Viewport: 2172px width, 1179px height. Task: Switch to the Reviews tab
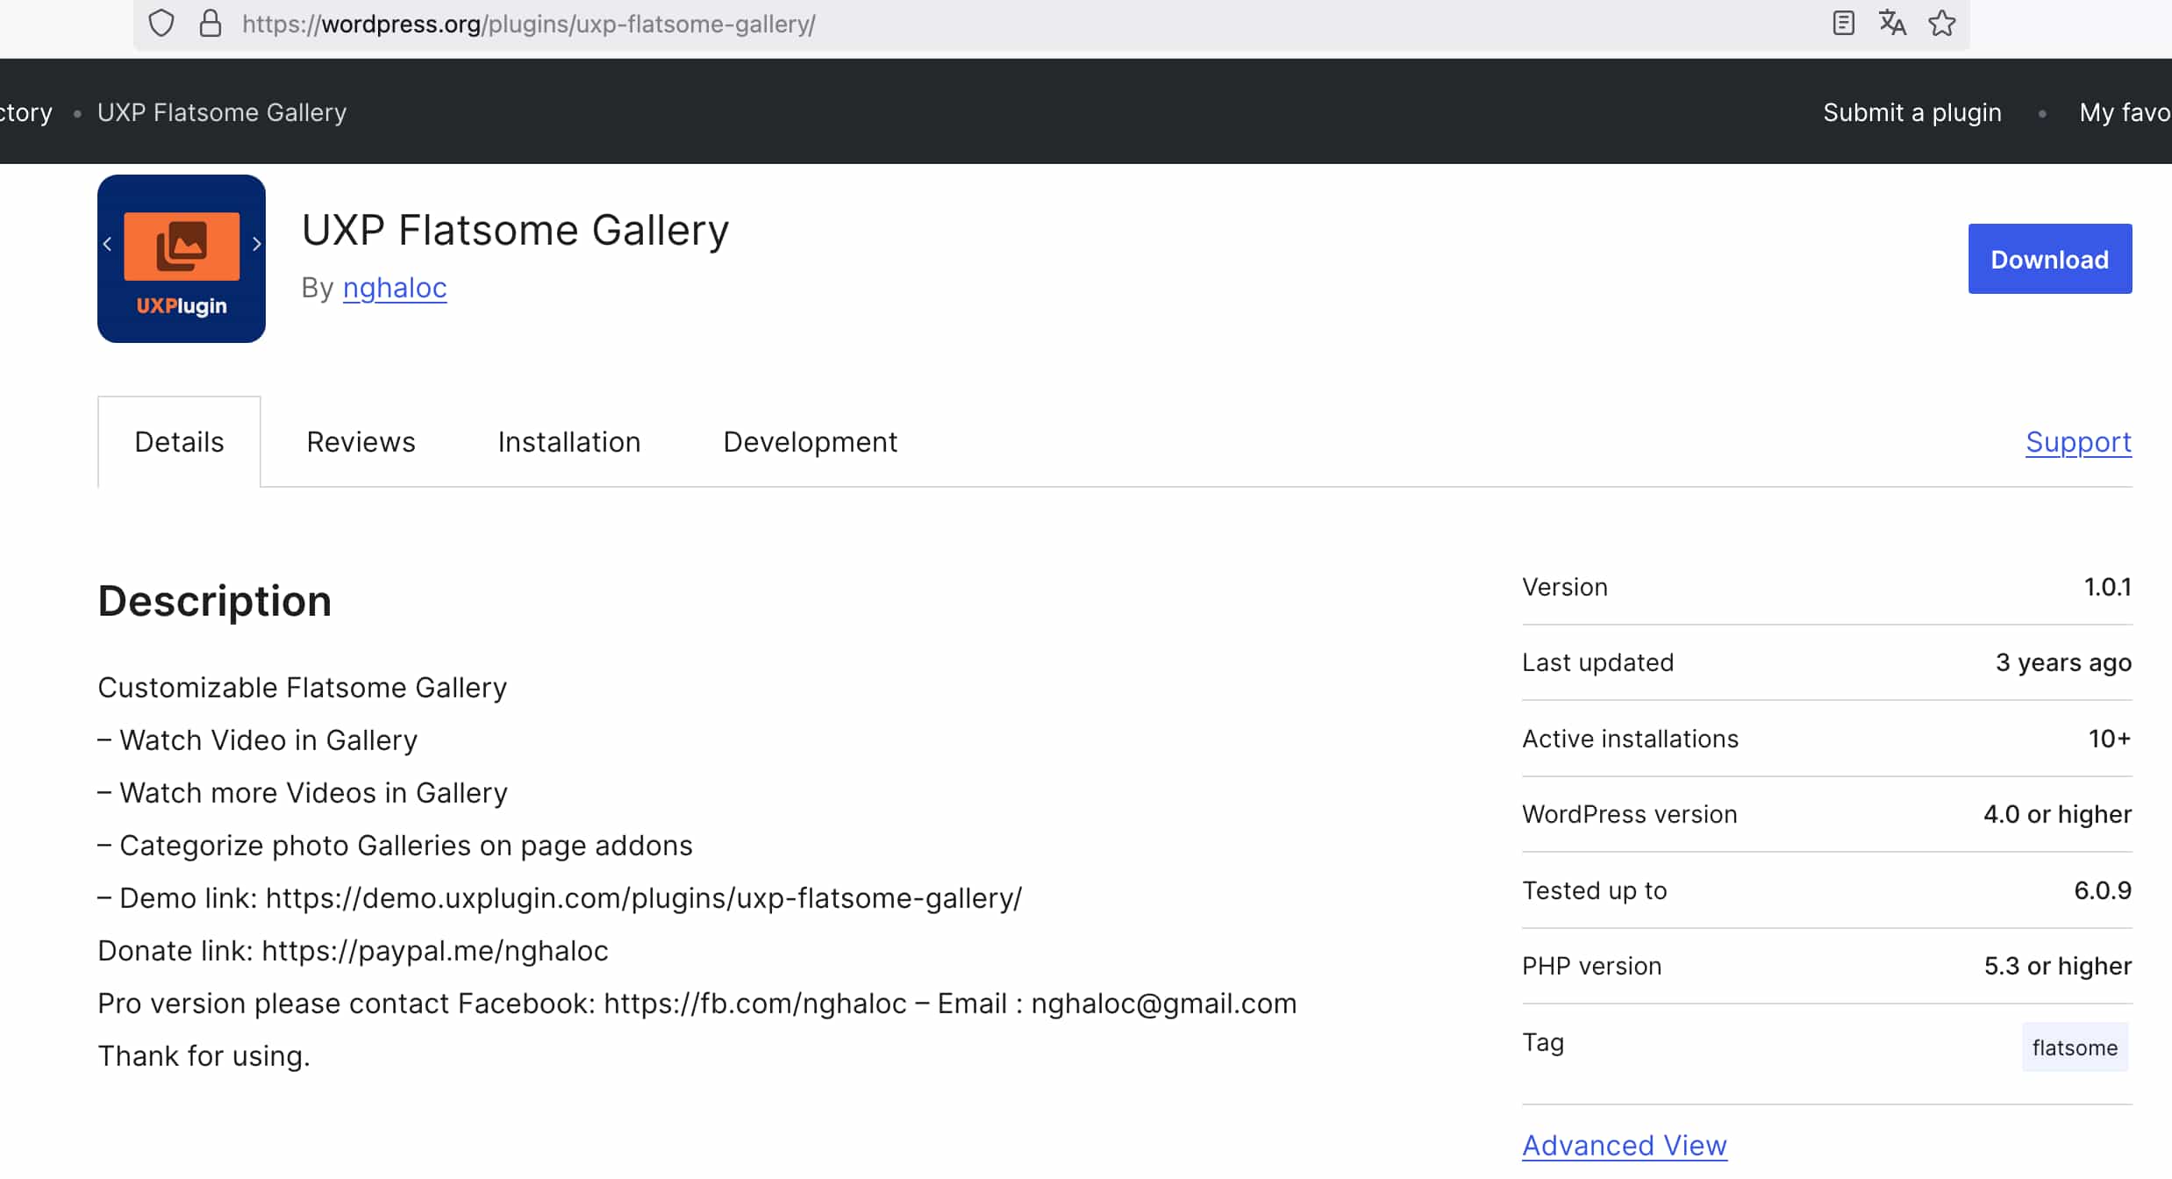(x=361, y=441)
